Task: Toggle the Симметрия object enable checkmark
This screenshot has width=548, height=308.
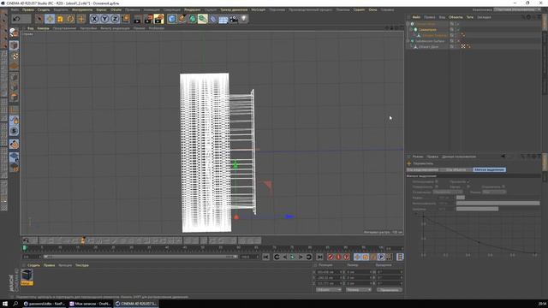Action: 458,30
